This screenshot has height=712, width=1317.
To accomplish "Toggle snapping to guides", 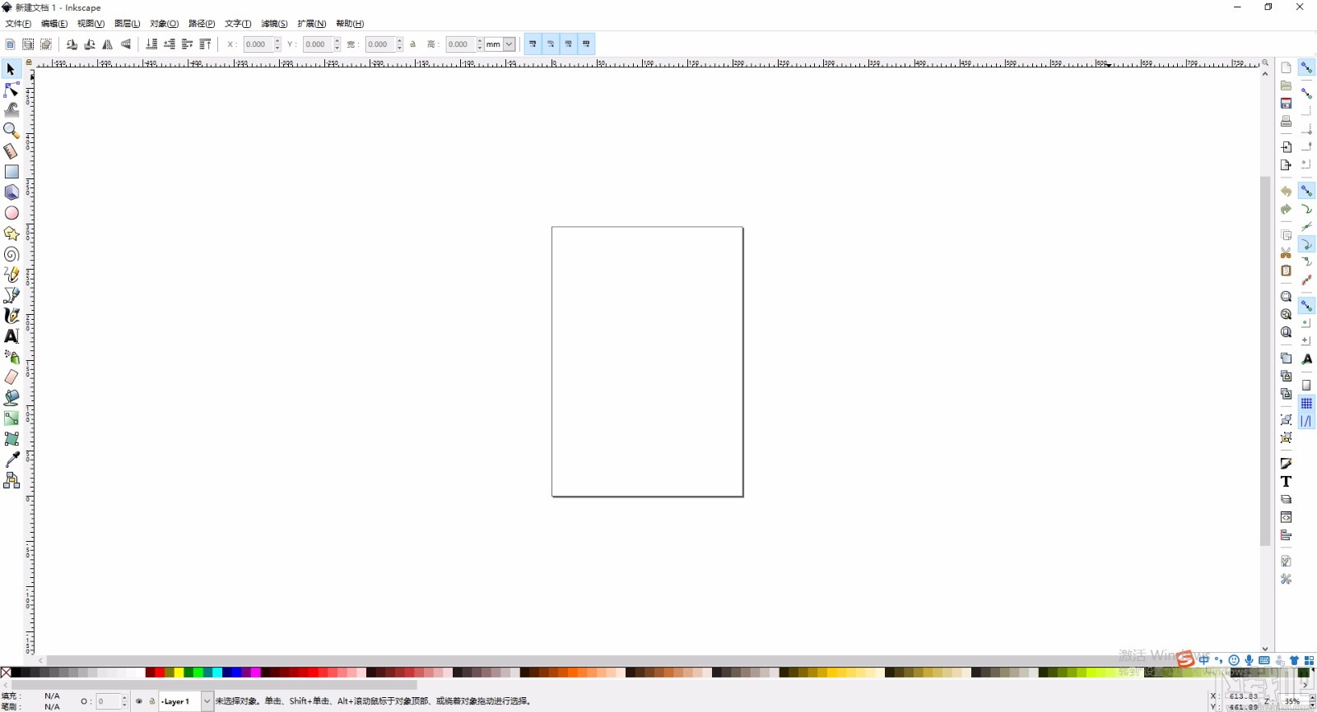I will 1306,422.
